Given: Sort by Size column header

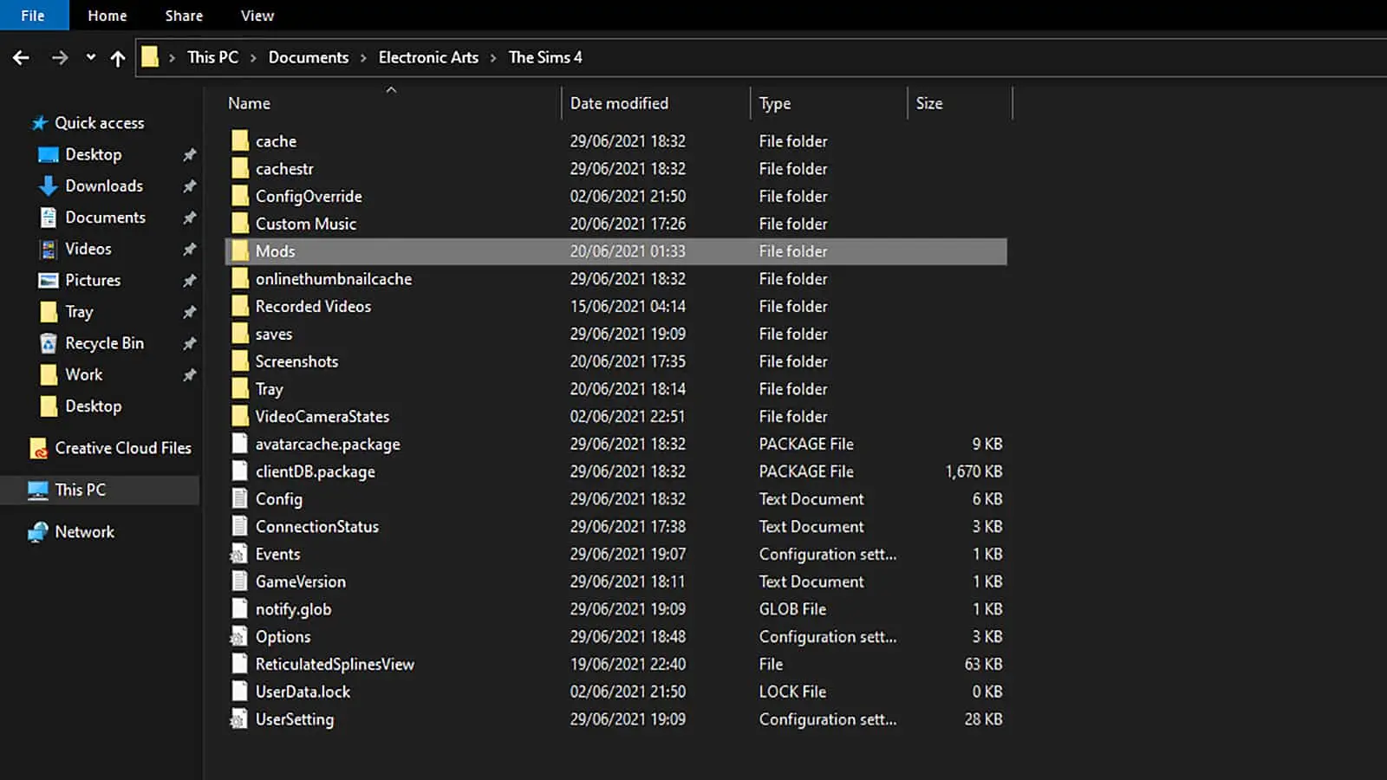Looking at the screenshot, I should (929, 103).
